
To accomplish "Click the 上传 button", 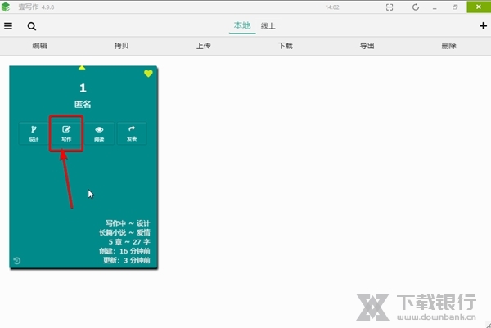I will pos(204,47).
